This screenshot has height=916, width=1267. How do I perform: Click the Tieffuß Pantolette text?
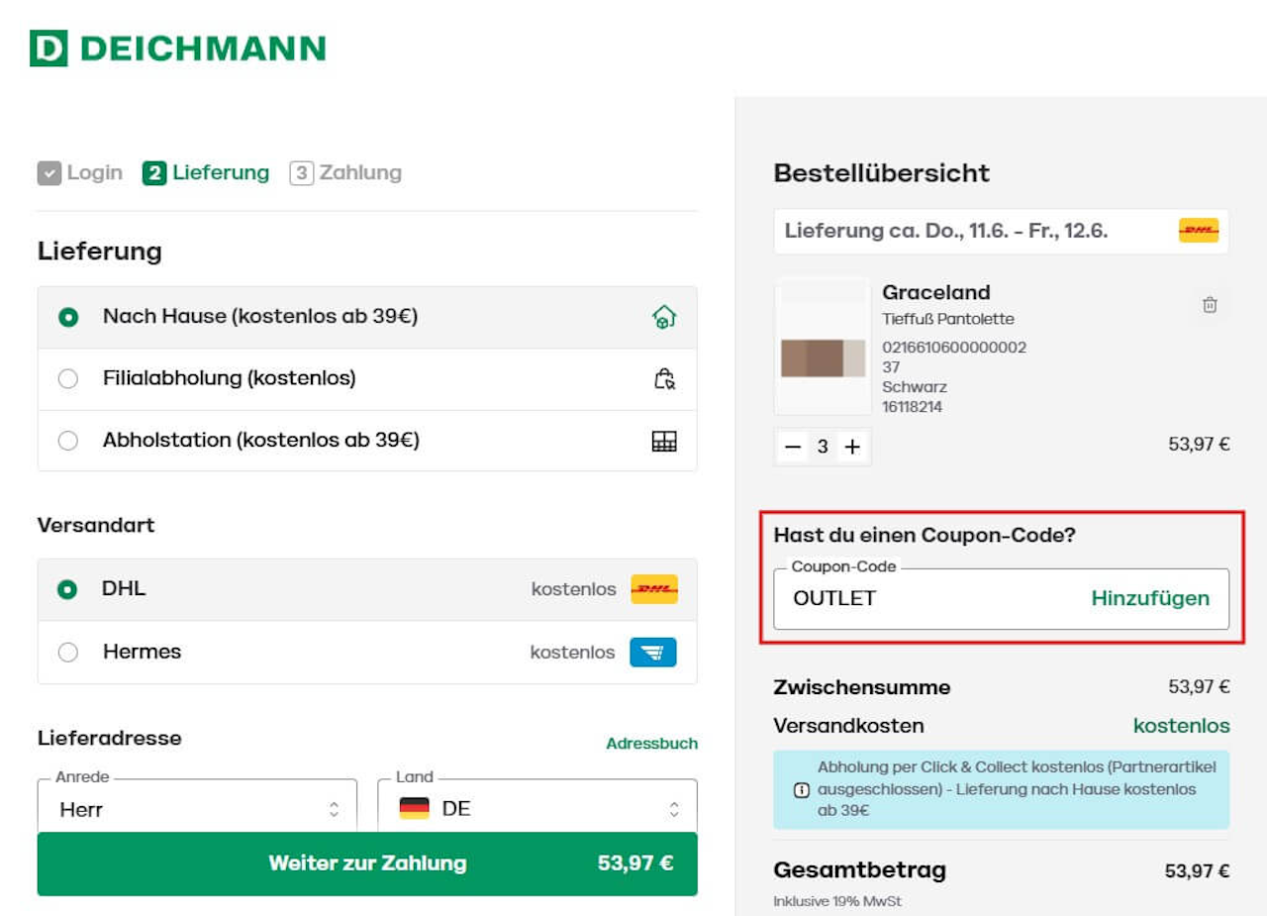pyautogui.click(x=948, y=319)
